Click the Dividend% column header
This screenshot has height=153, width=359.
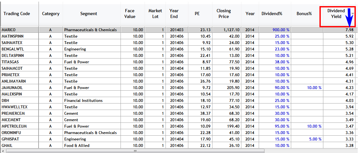272,14
